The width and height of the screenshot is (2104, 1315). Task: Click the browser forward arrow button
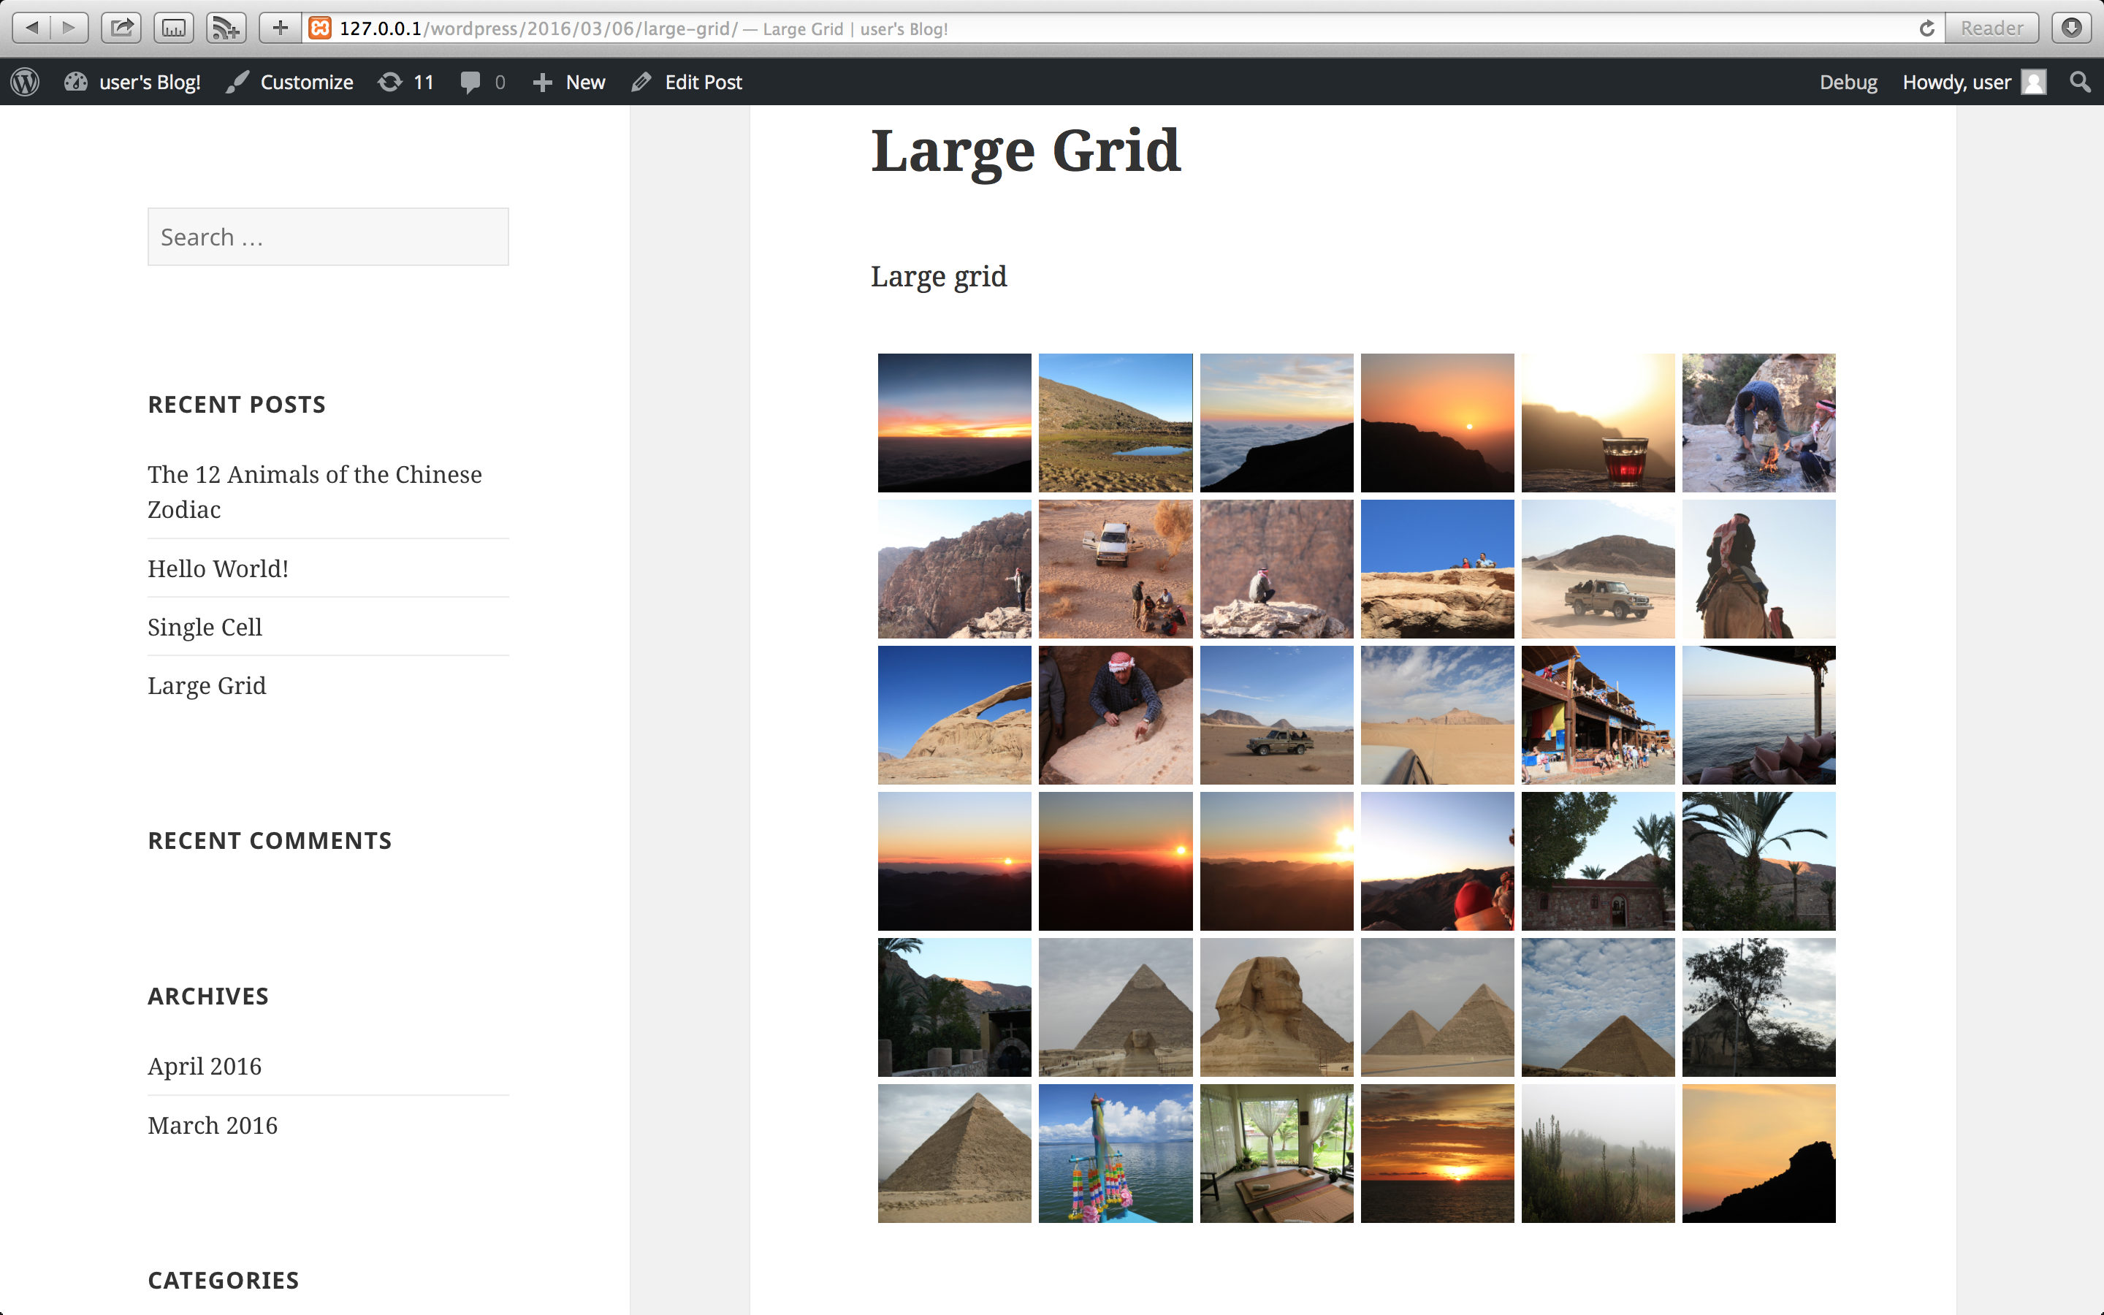coord(69,28)
